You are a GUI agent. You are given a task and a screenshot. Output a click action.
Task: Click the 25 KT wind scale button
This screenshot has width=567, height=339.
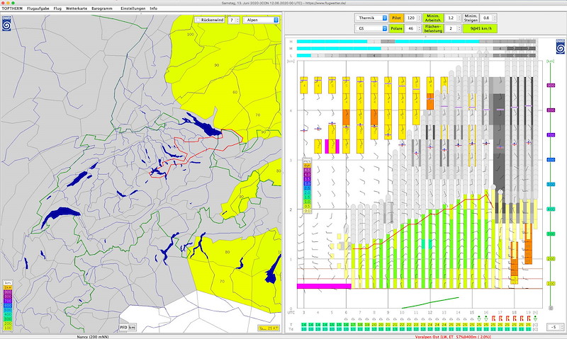(x=269, y=328)
